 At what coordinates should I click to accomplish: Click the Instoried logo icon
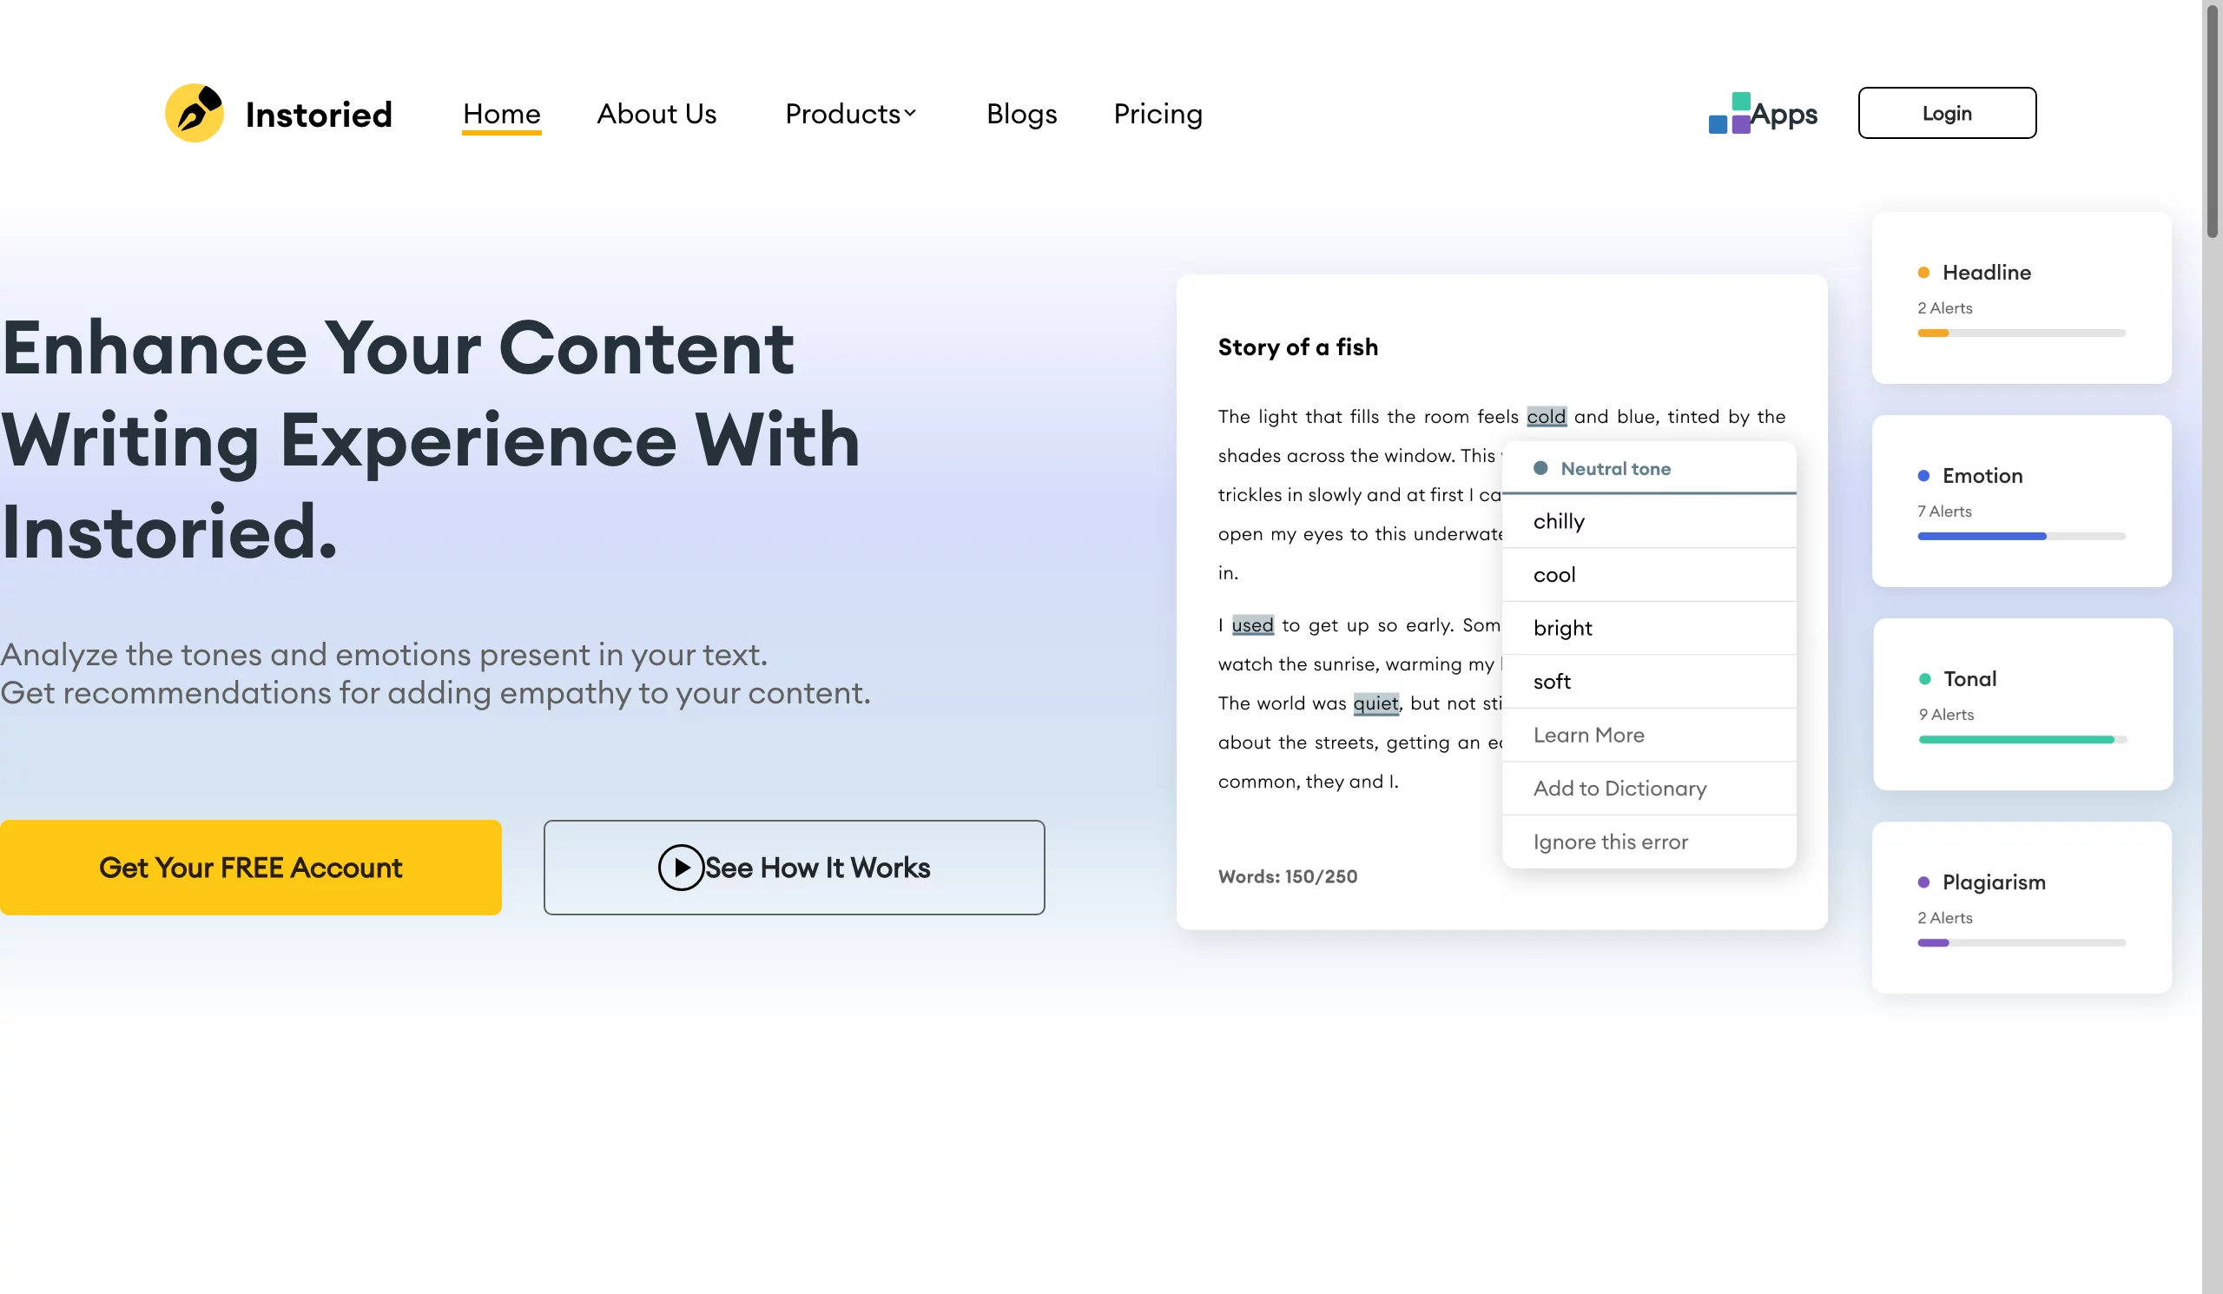point(194,112)
